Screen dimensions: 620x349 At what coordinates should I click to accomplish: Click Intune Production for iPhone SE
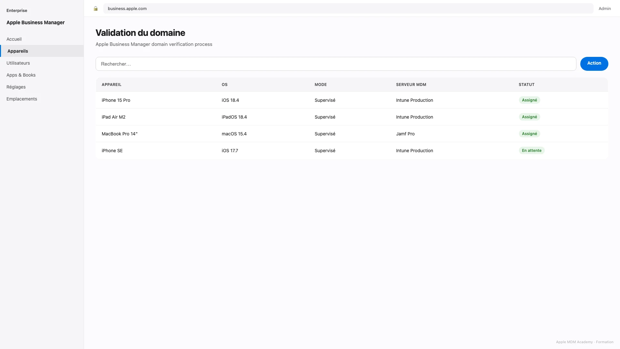coord(414,151)
